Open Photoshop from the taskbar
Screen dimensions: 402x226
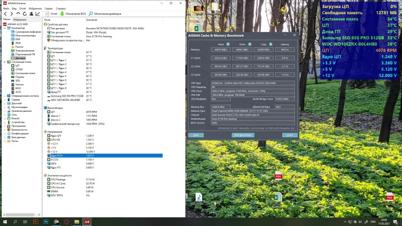pyautogui.click(x=46, y=222)
